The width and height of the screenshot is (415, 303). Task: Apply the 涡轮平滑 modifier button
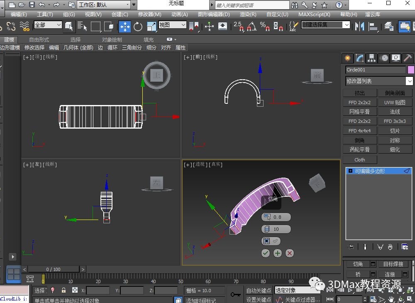pos(360,149)
